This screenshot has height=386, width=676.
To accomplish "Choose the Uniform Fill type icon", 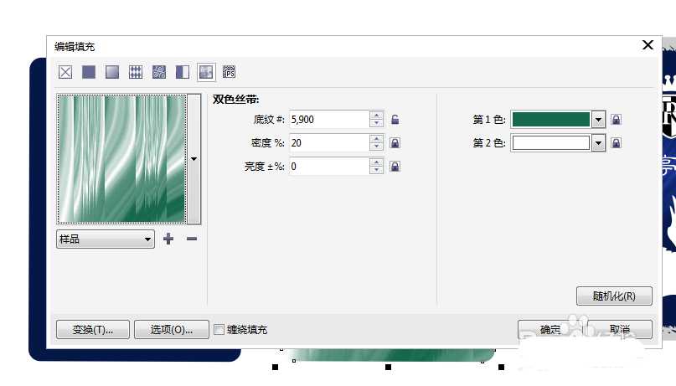I will (89, 73).
